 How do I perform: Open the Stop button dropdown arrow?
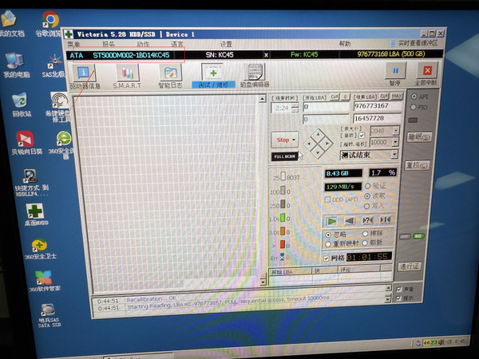click(x=294, y=140)
